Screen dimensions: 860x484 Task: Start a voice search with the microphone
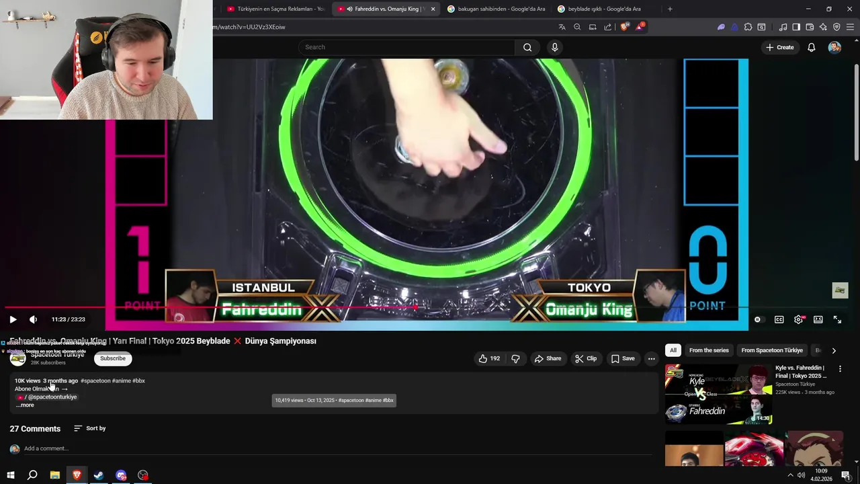554,47
